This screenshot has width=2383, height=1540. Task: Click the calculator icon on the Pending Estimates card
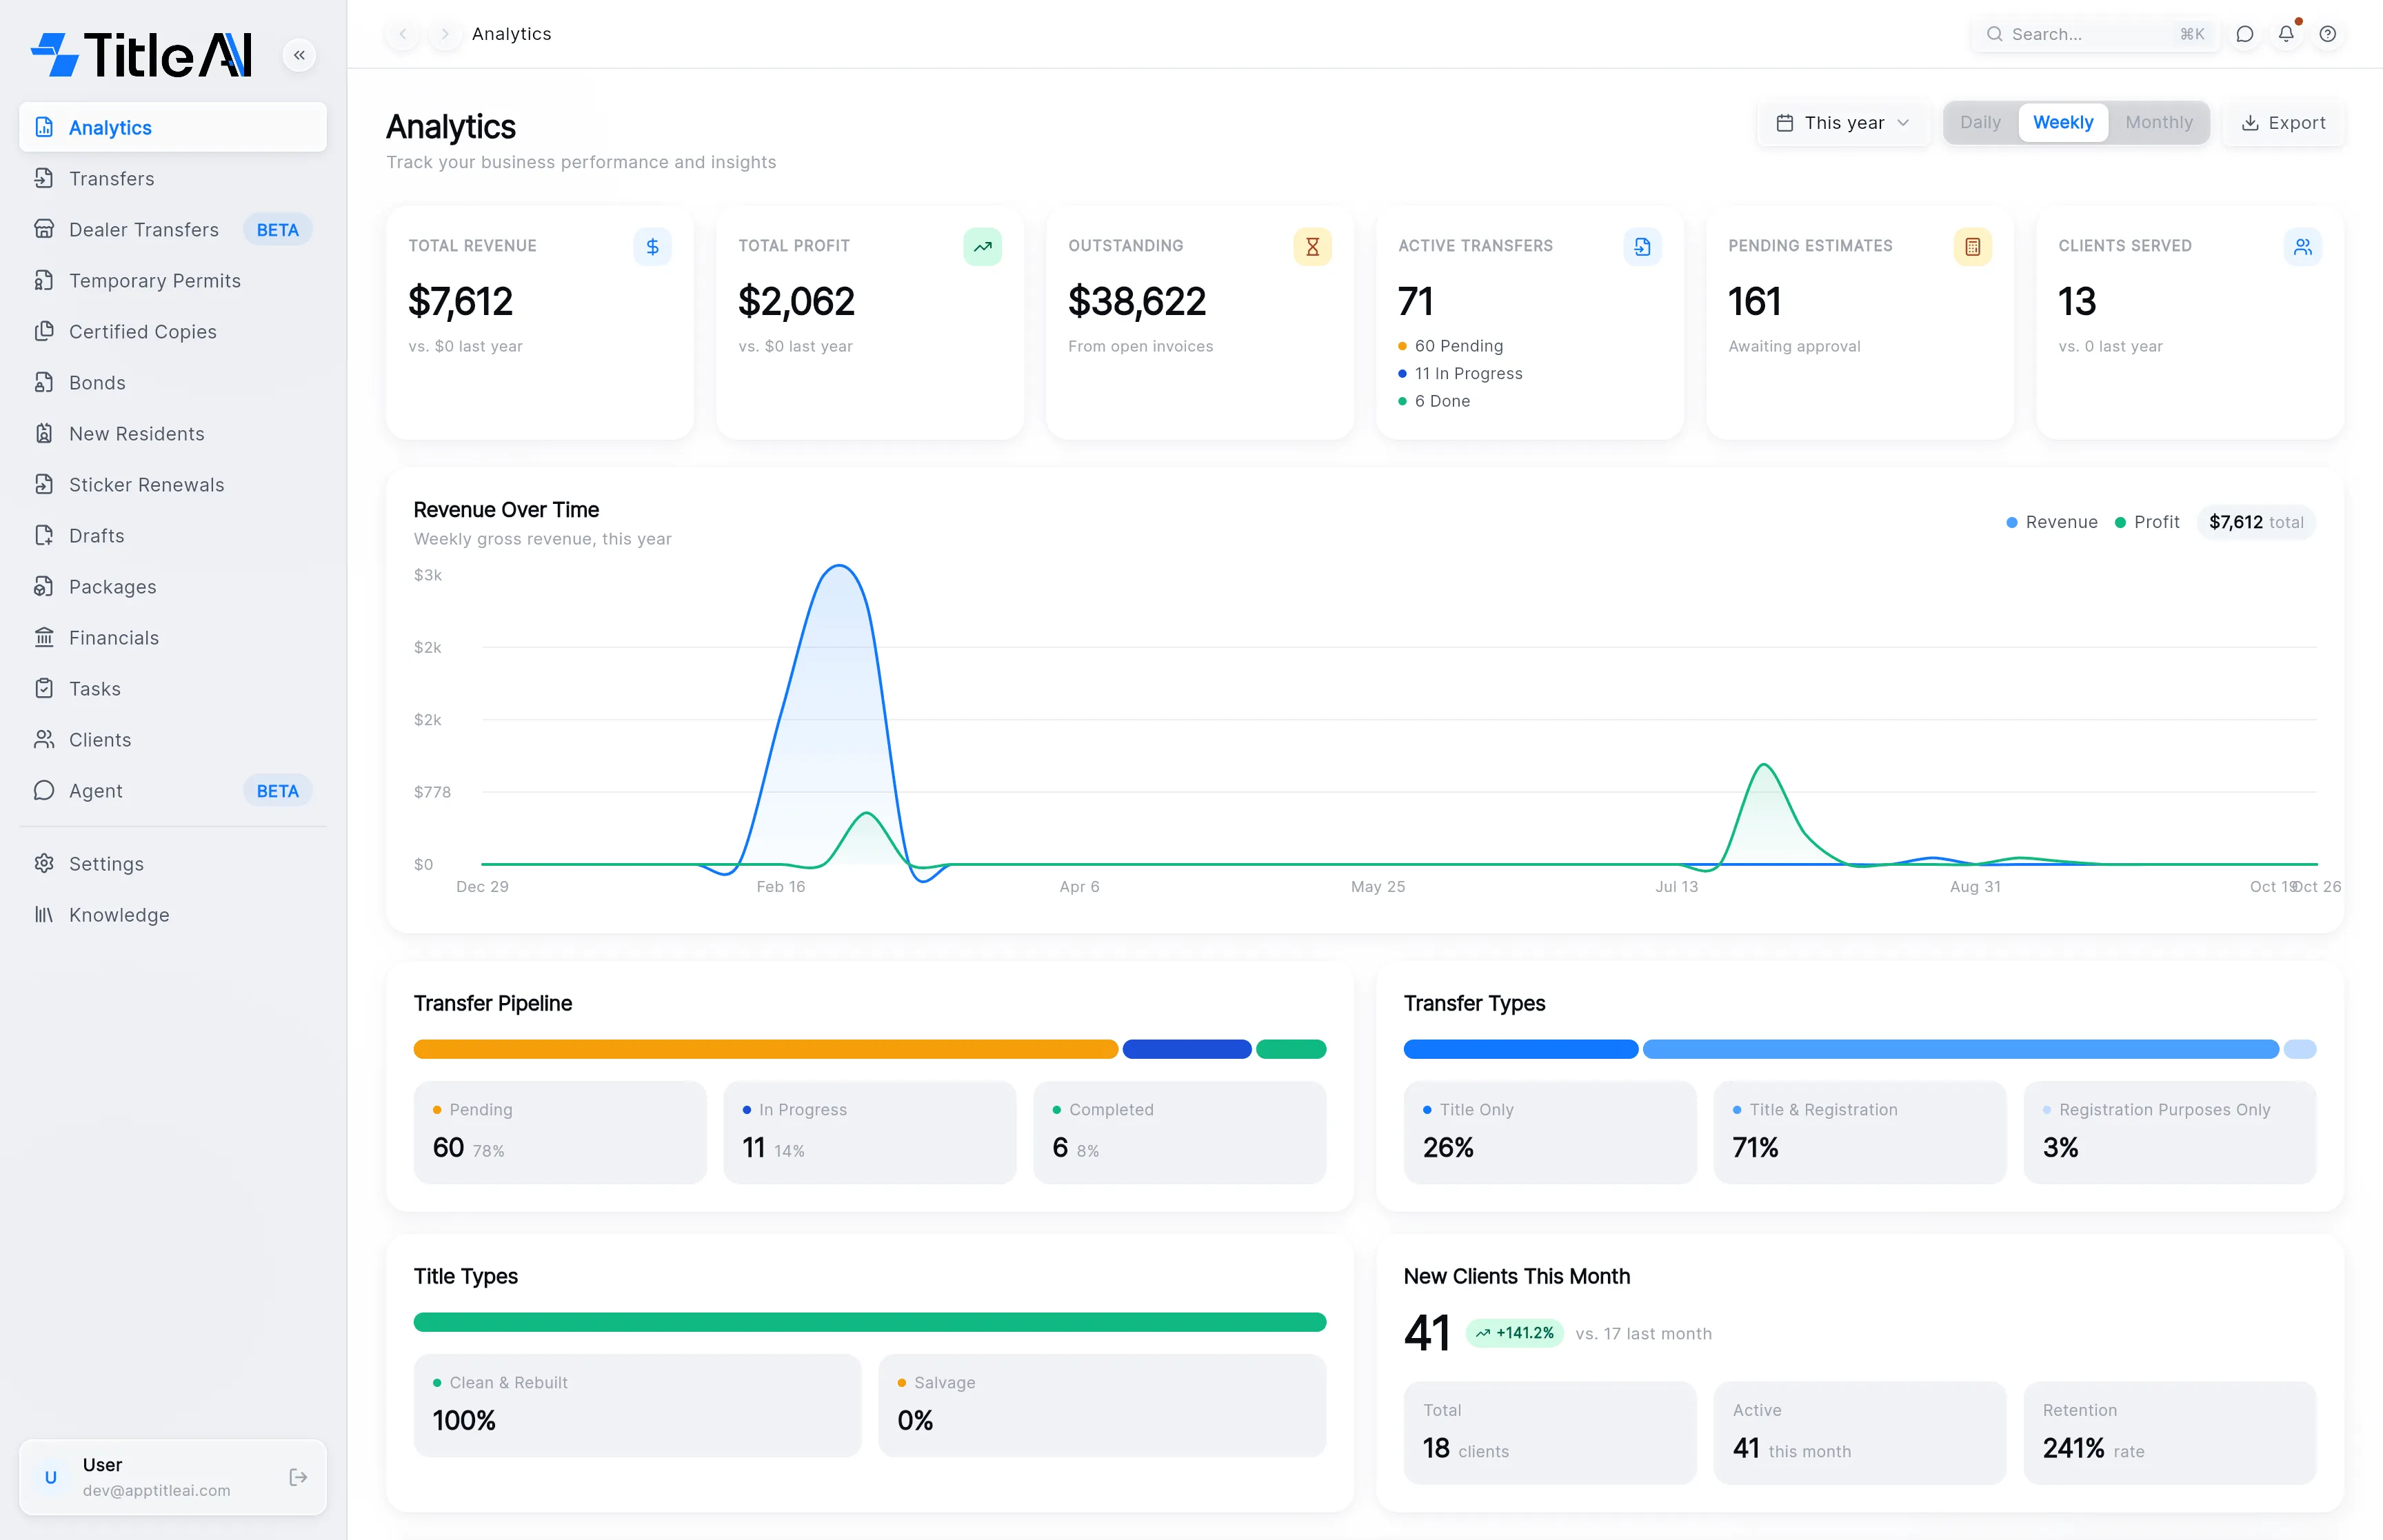click(1972, 246)
